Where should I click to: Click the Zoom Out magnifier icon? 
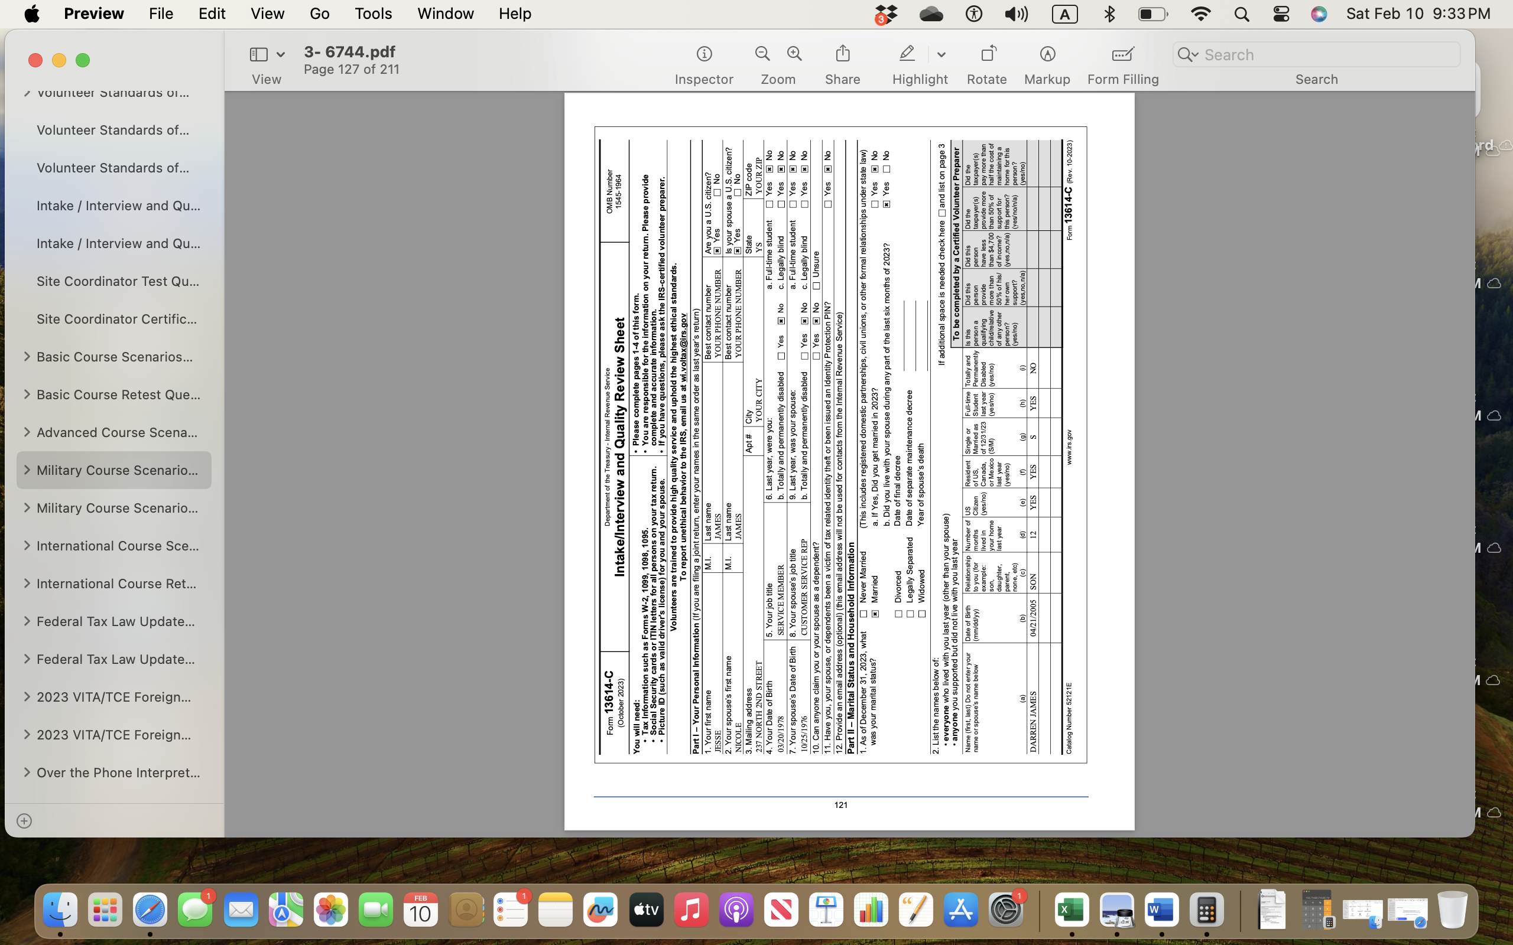(762, 54)
